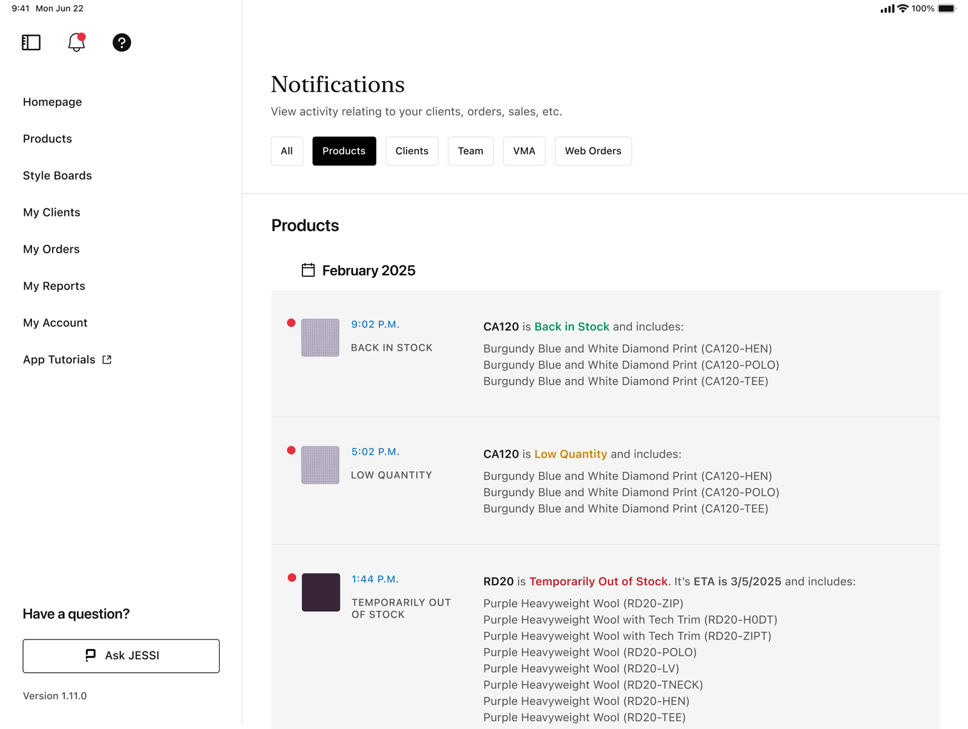Open the CA120 Low Quantity thumbnail
Viewport: 968px width, 729px height.
321,465
